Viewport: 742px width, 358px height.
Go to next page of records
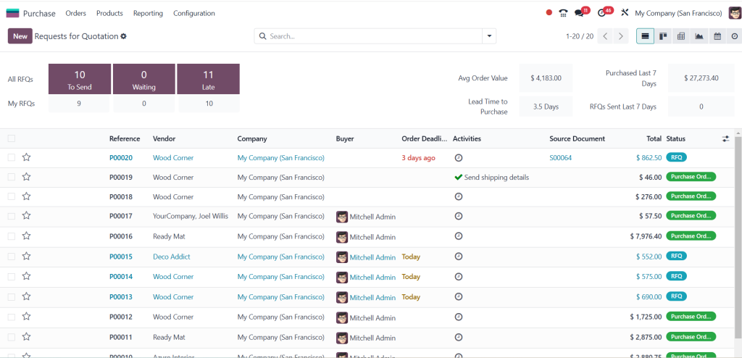click(x=620, y=36)
